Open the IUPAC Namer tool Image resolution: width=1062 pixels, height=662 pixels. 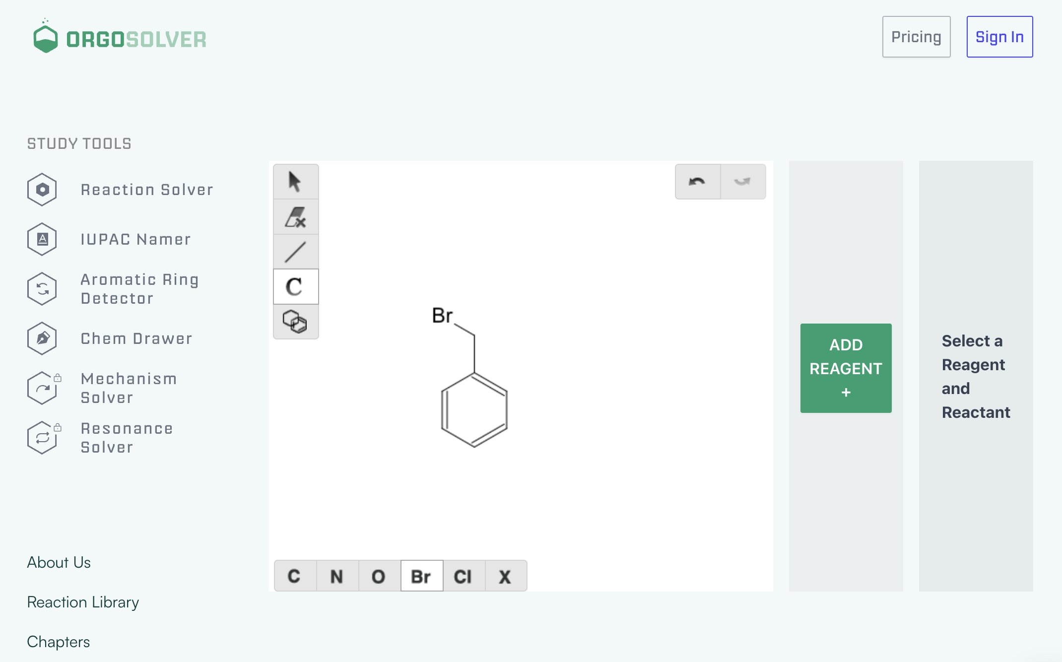click(x=135, y=239)
